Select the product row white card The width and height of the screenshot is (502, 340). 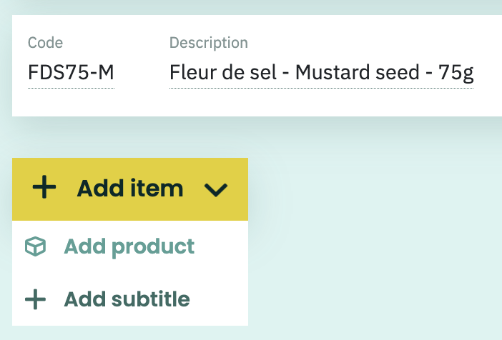click(257, 66)
